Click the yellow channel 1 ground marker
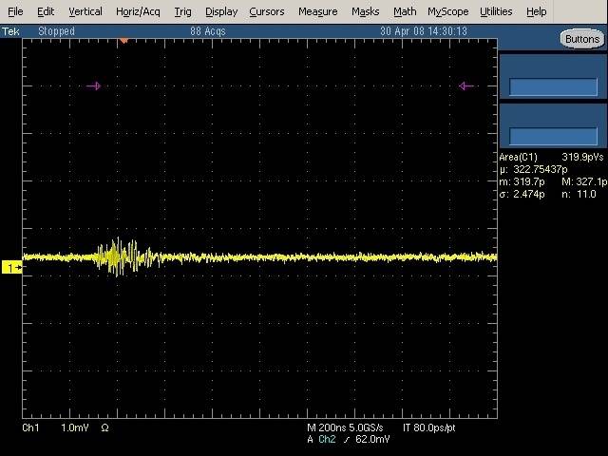Viewport: 608px width, 456px height. pyautogui.click(x=12, y=268)
